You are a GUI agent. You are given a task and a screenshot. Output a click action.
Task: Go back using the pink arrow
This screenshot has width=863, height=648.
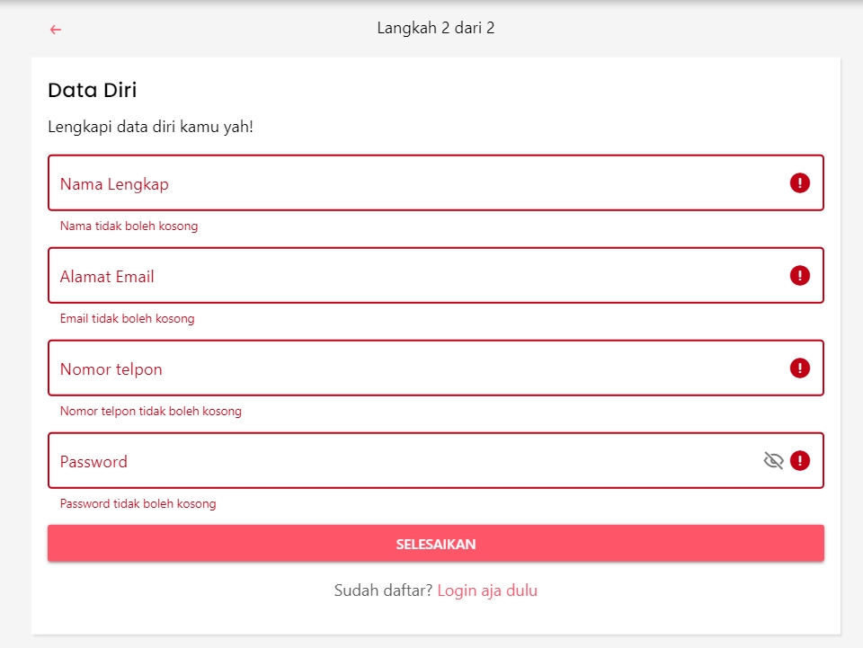pyautogui.click(x=56, y=30)
